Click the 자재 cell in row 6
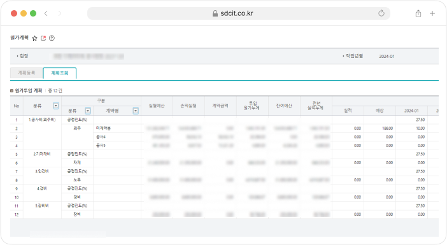 click(77, 163)
